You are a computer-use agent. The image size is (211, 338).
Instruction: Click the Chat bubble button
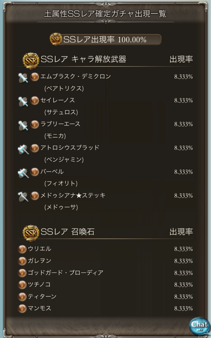click(x=199, y=325)
